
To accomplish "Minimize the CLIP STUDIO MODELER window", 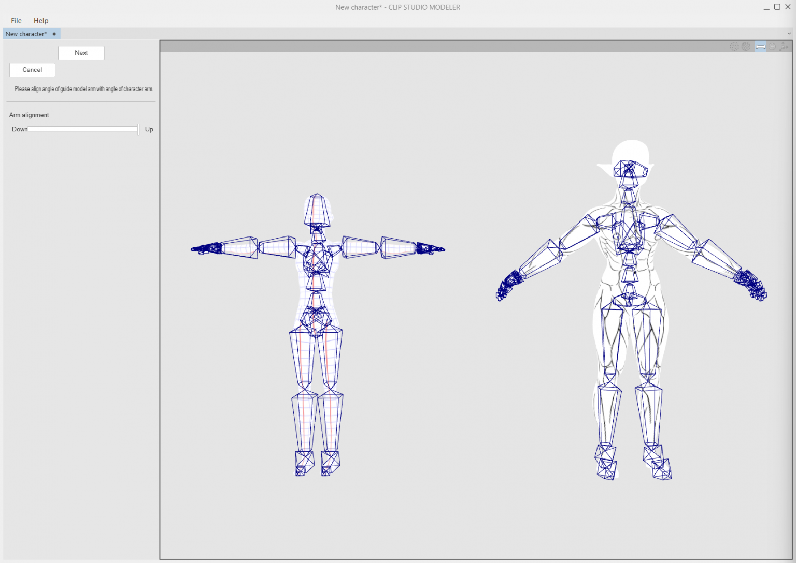I will click(766, 7).
